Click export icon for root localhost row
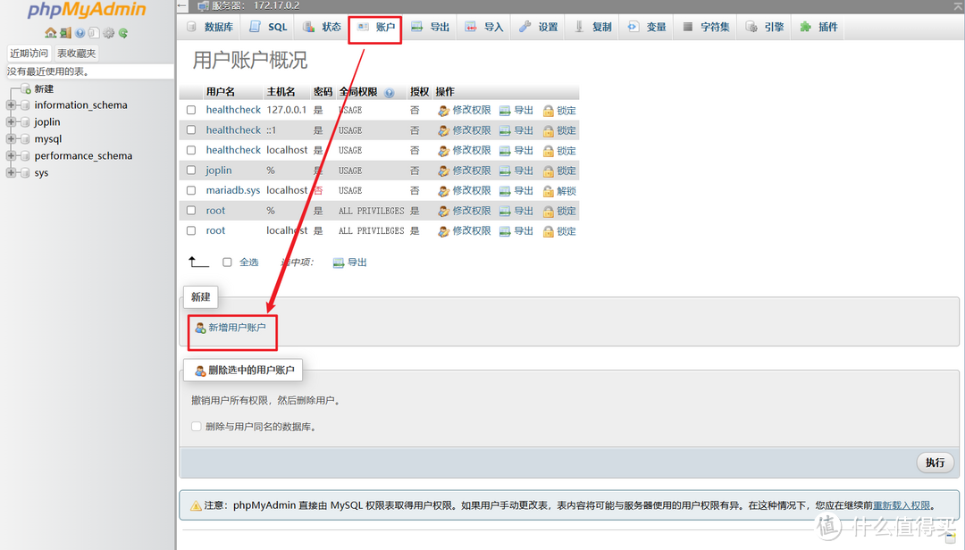Viewport: 965px width, 550px height. pyautogui.click(x=505, y=231)
